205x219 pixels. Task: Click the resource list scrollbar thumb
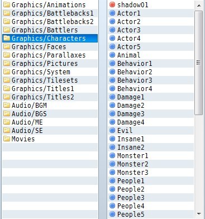tap(199, 63)
